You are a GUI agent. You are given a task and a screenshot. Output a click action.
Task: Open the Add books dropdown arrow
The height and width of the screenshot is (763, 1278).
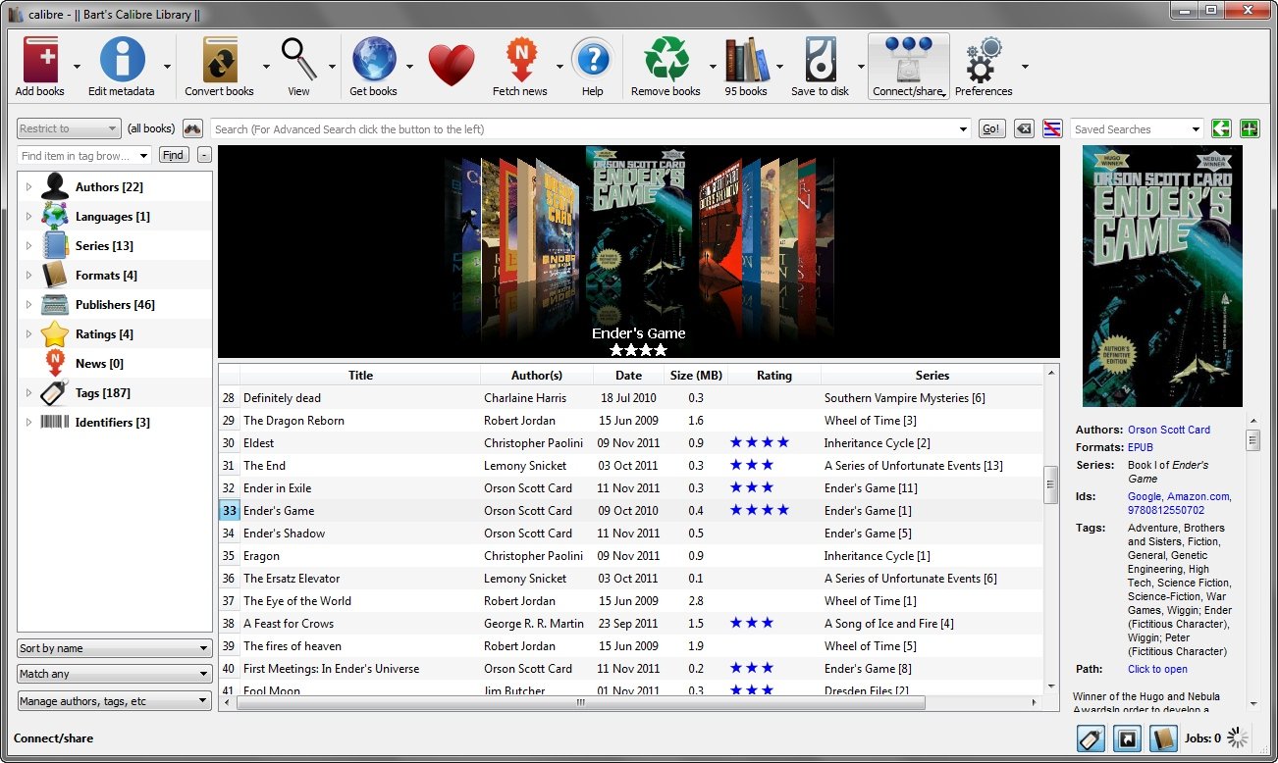click(77, 66)
